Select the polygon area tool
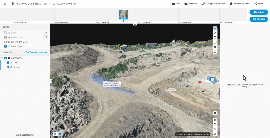270x138 pixels. pos(215,38)
